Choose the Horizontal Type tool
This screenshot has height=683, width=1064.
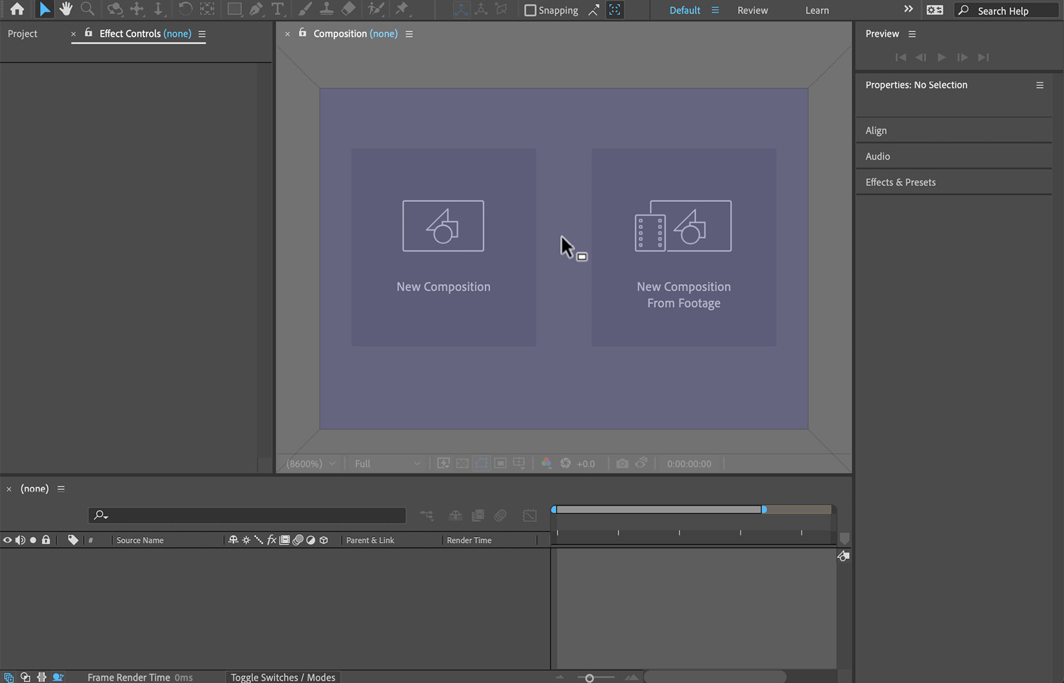tap(277, 9)
